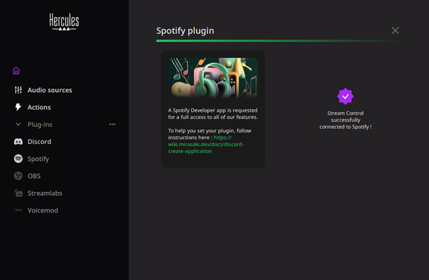Screen dimensions: 429x280
Task: Select the Voicemod plug-in entry
Action: (x=36, y=211)
